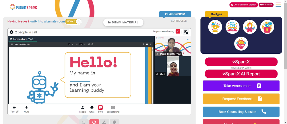Click the "2 people in call" text

[26, 32]
